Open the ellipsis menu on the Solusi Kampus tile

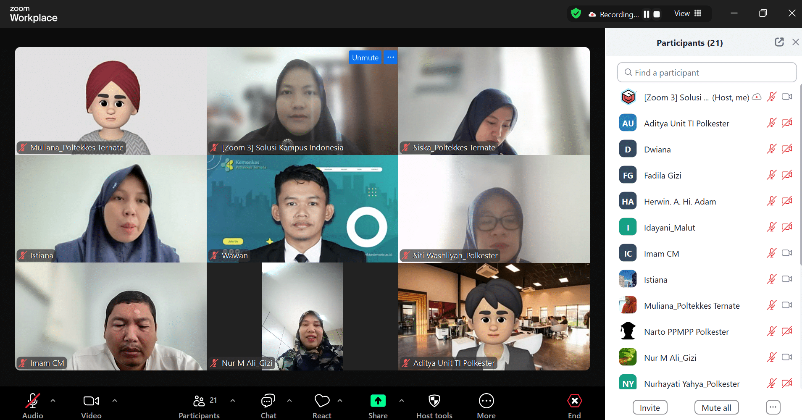point(391,57)
